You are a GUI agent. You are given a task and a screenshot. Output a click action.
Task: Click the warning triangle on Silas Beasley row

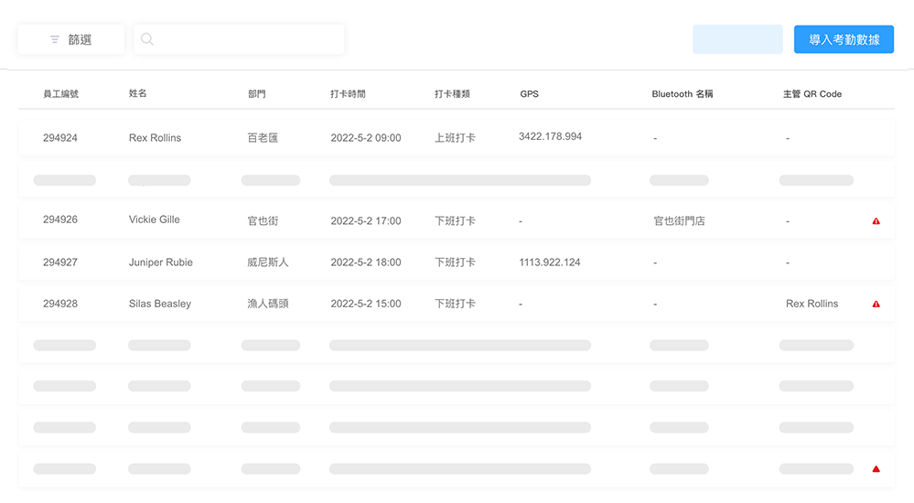coord(876,304)
